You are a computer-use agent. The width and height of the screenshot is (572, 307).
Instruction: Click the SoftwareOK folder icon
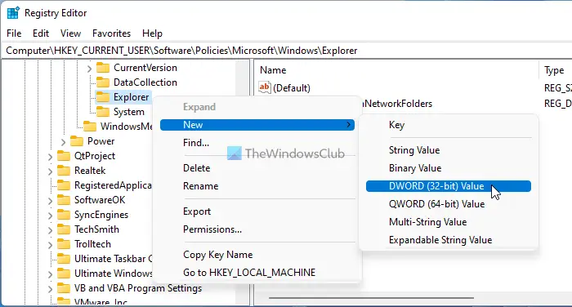(64, 200)
